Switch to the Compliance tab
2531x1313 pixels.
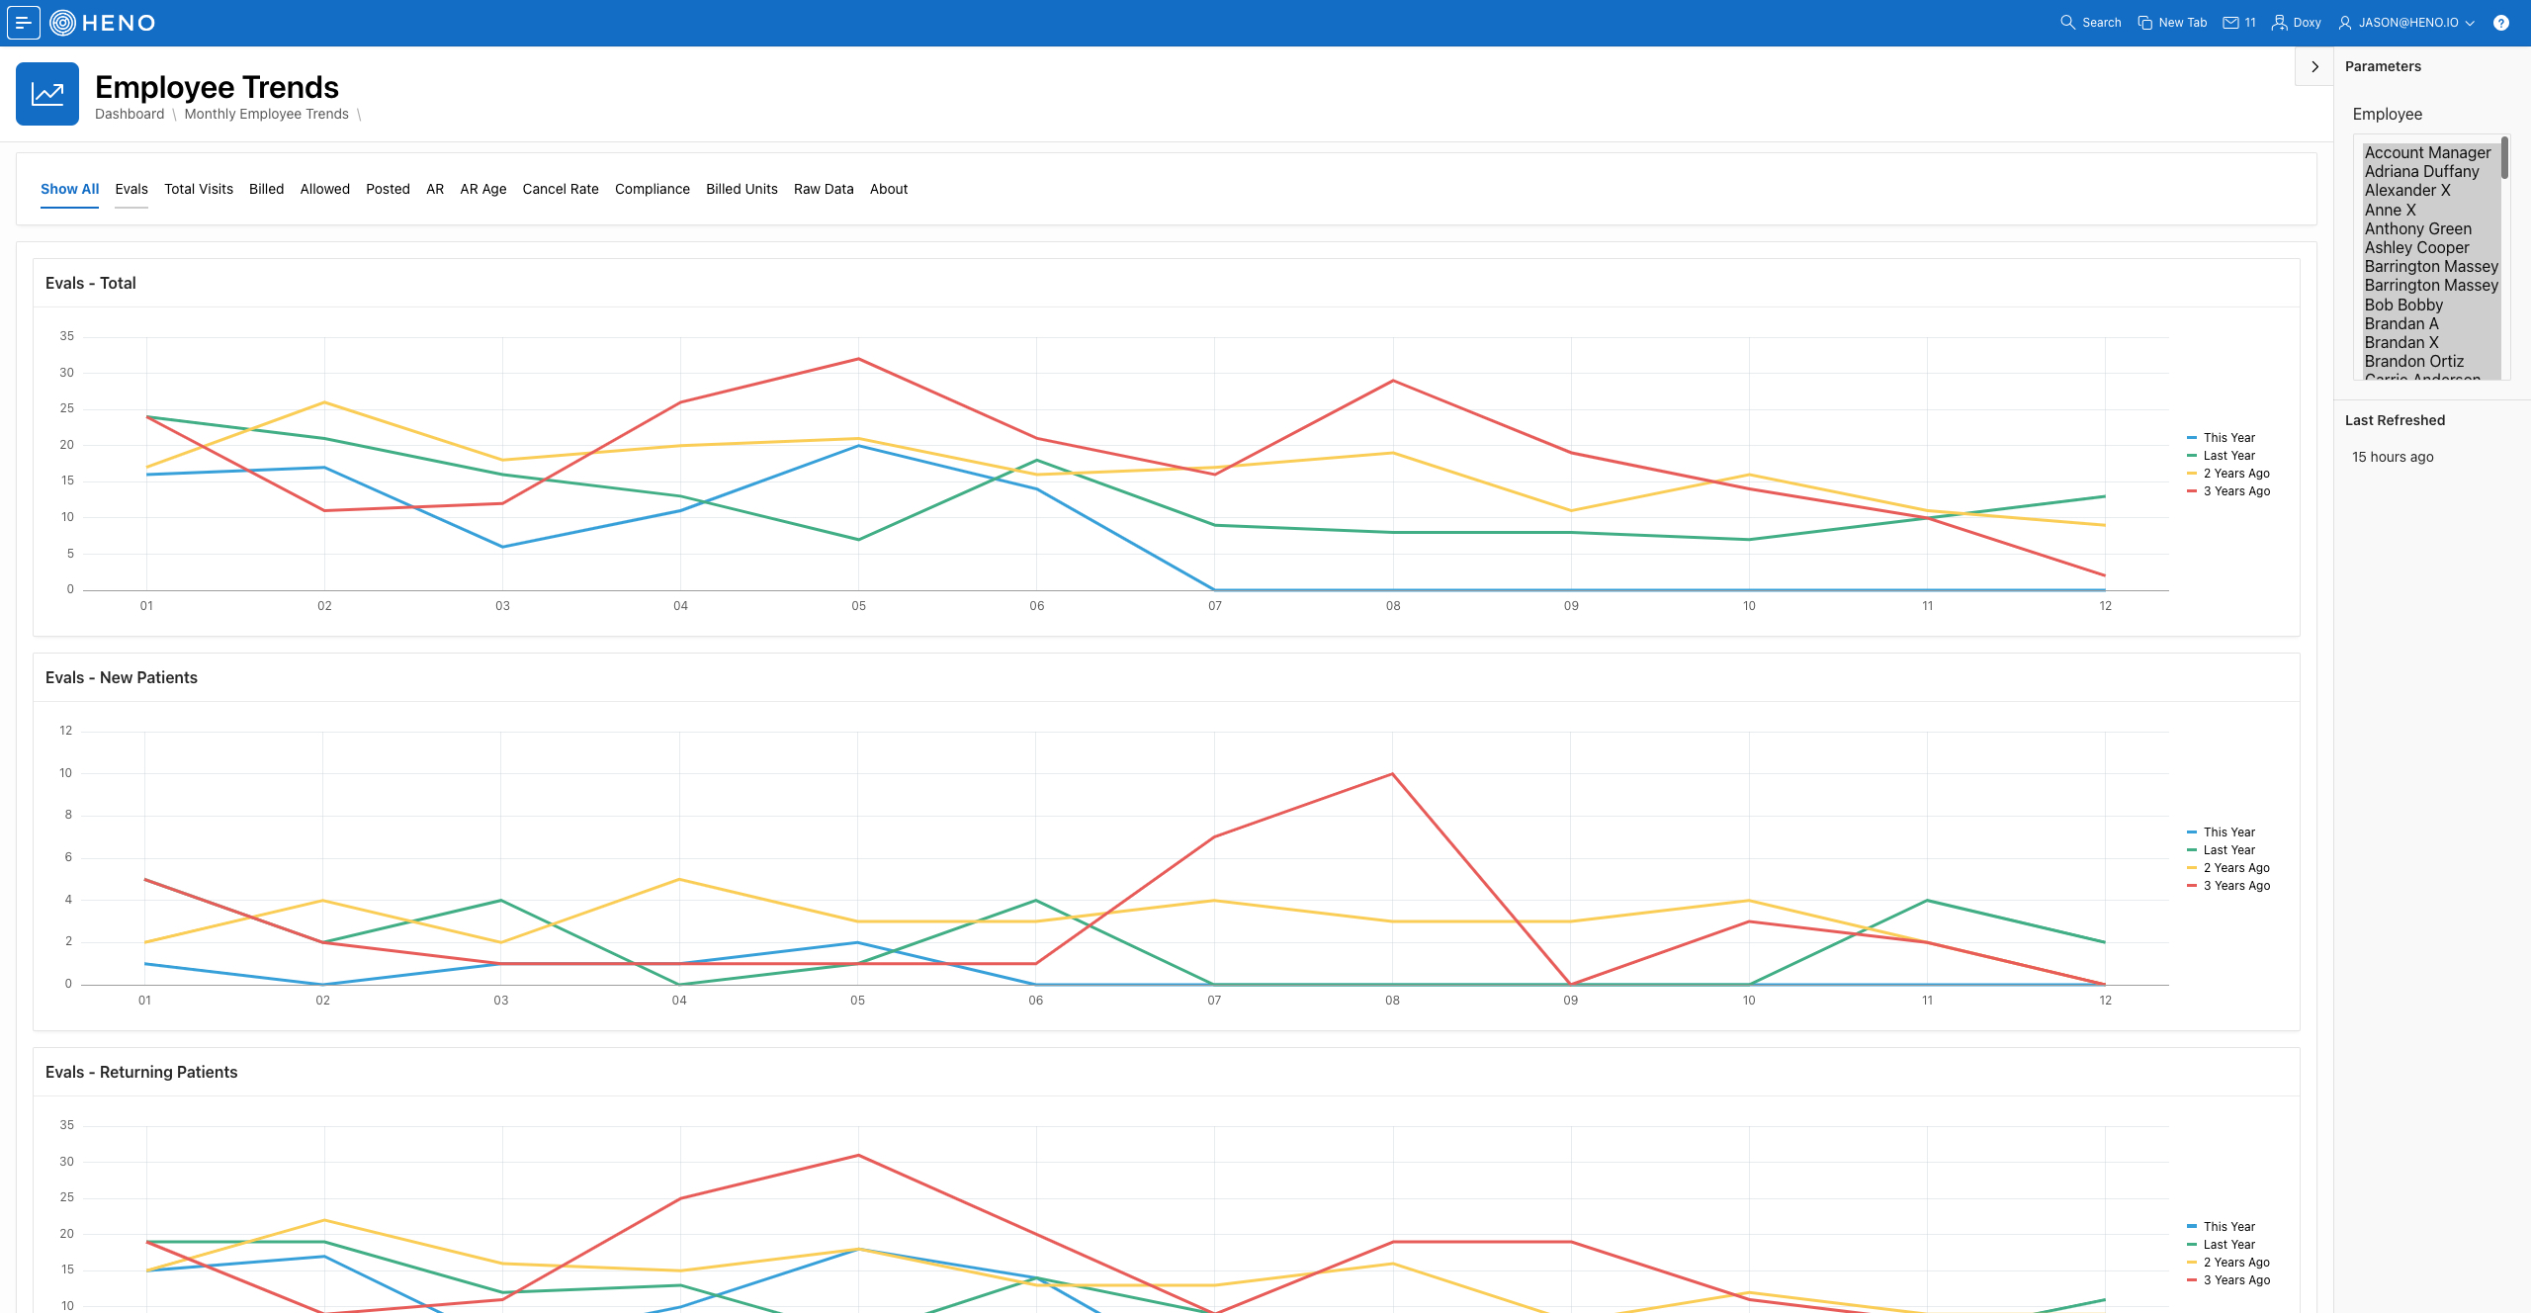click(653, 189)
